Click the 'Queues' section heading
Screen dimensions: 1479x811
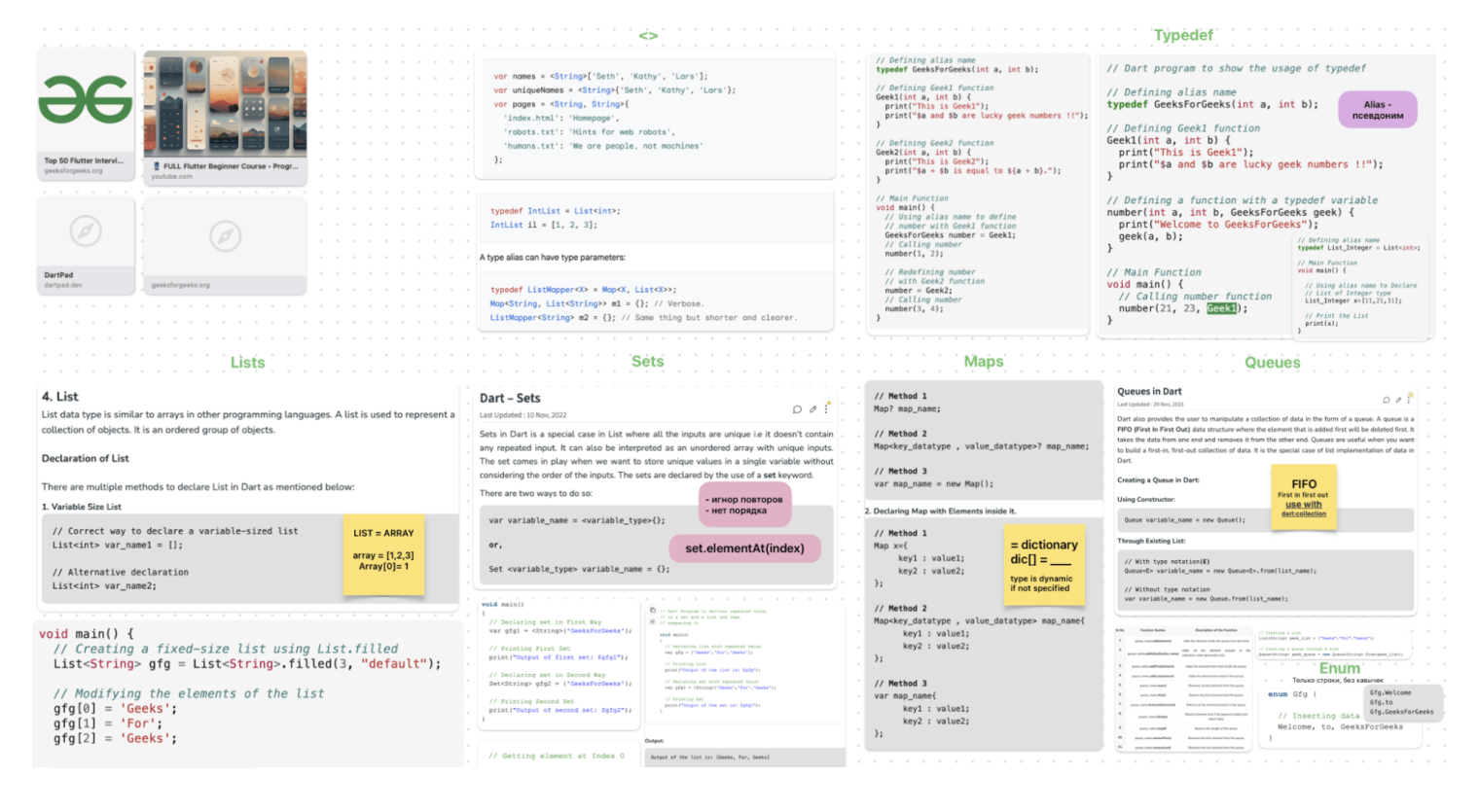pos(1272,362)
